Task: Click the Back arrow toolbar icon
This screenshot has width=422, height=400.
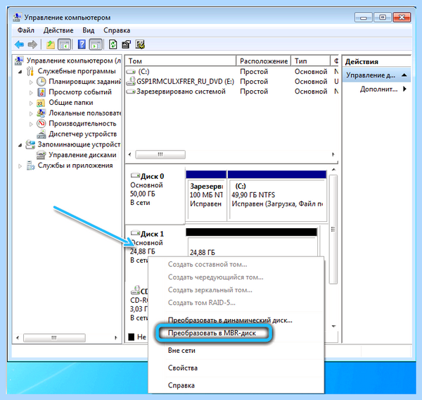Action: (19, 44)
